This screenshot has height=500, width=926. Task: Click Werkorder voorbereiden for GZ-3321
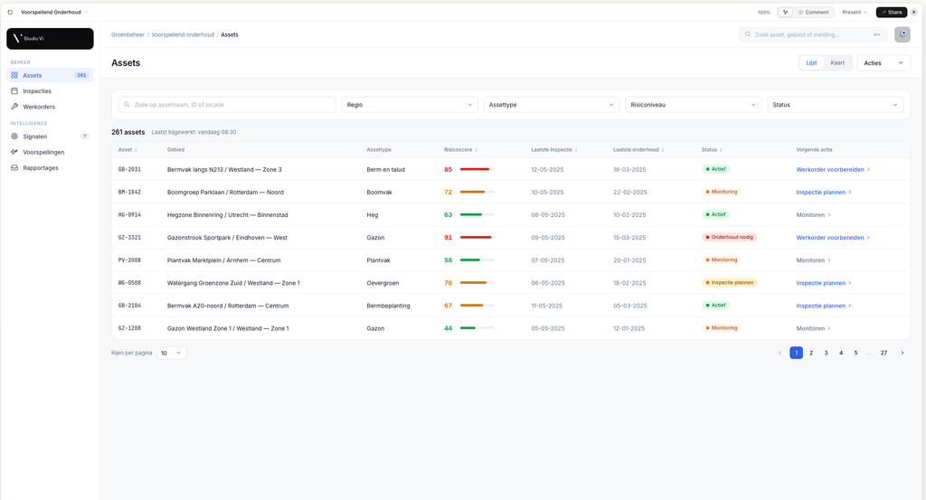[x=833, y=237]
